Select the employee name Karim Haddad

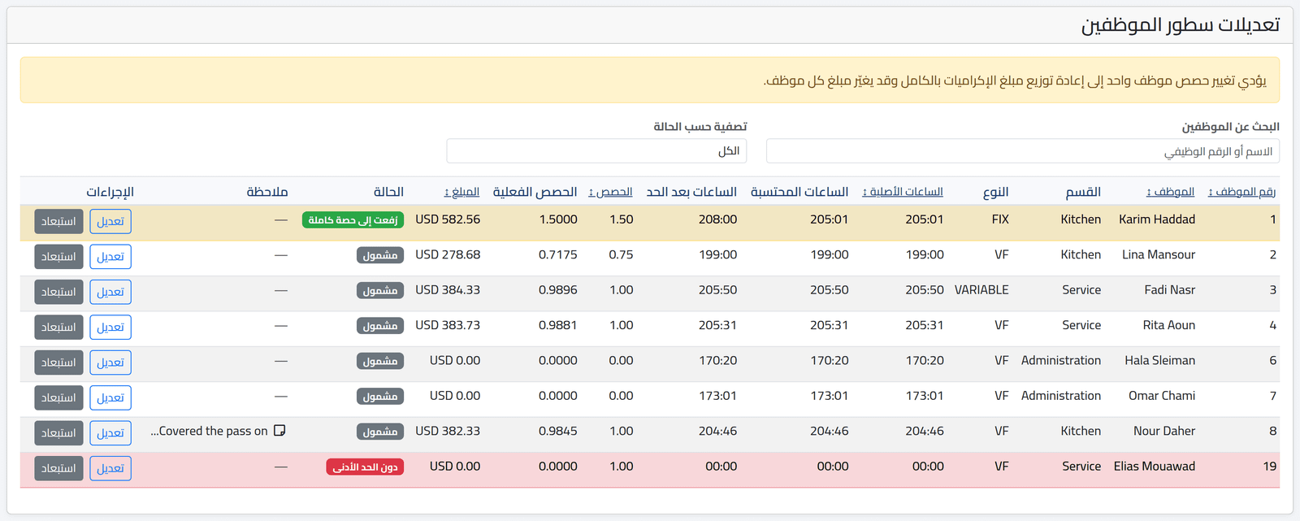click(1157, 219)
